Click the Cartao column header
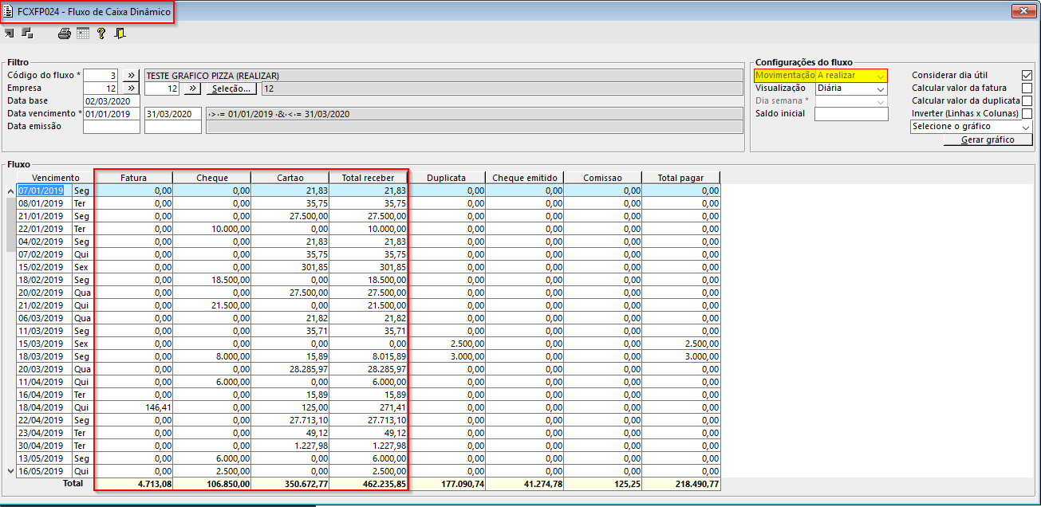The width and height of the screenshot is (1041, 507). coord(290,178)
